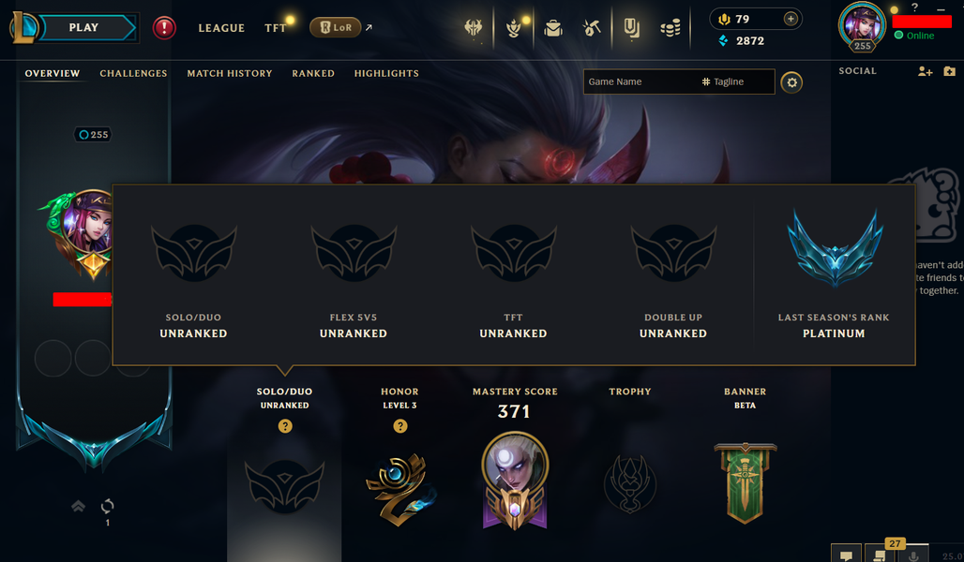Click the add folder icon in Social
This screenshot has height=562, width=964.
[x=949, y=71]
